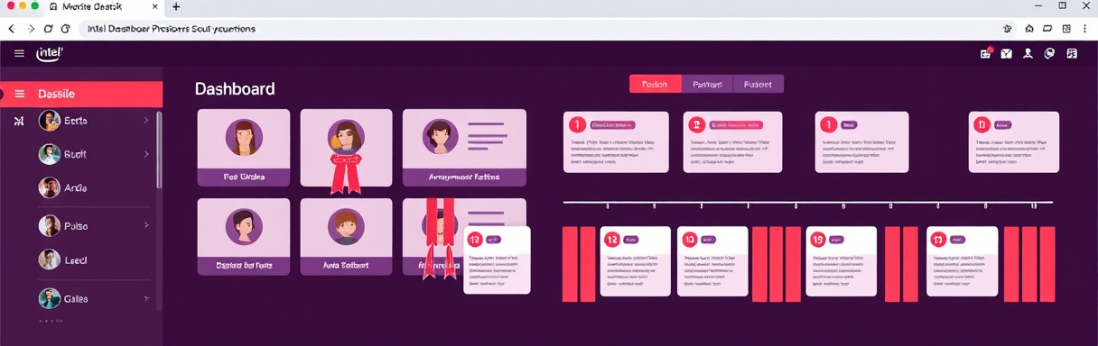The height and width of the screenshot is (346, 1098).
Task: Click the icon left of Berts avatar
Action: click(19, 121)
